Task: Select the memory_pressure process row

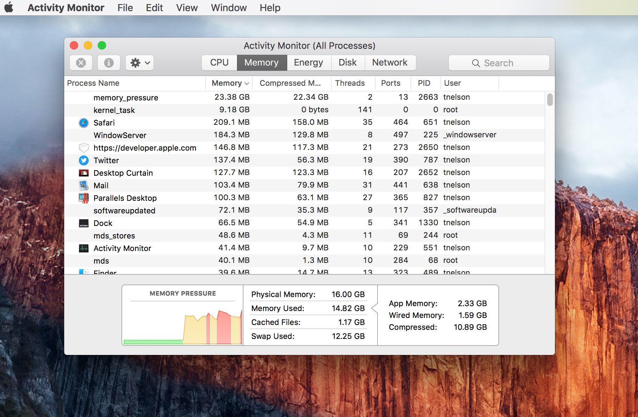Action: [x=304, y=97]
